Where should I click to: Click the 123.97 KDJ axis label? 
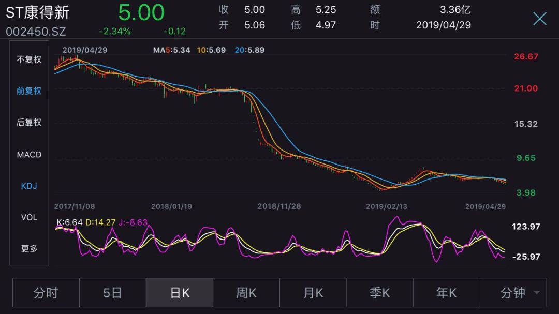tap(526, 227)
